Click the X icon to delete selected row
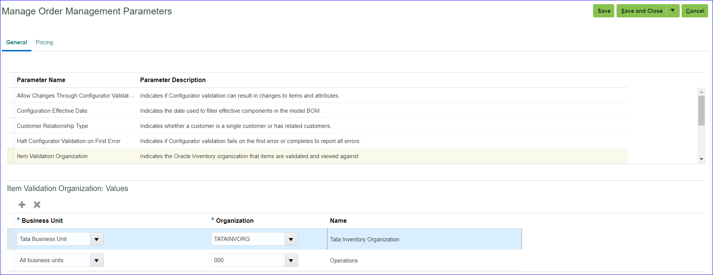This screenshot has width=713, height=275. 37,205
